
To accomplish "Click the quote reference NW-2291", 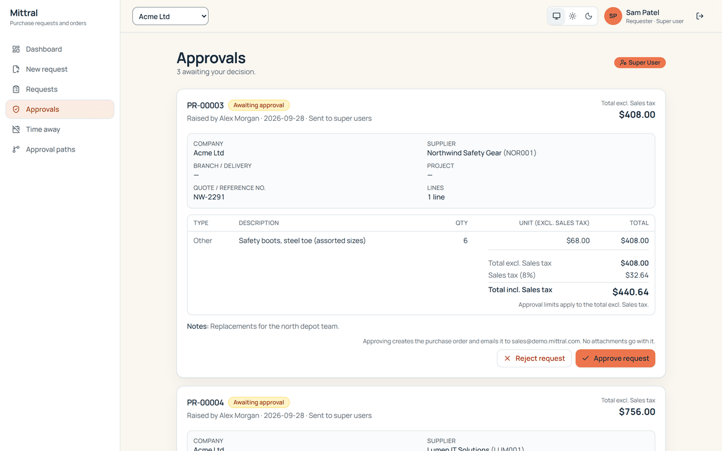I will pyautogui.click(x=209, y=197).
